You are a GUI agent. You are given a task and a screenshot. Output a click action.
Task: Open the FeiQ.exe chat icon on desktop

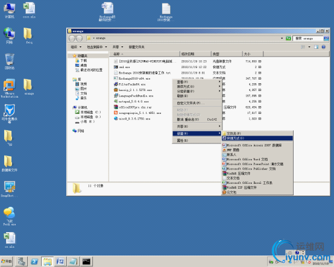tap(10, 216)
